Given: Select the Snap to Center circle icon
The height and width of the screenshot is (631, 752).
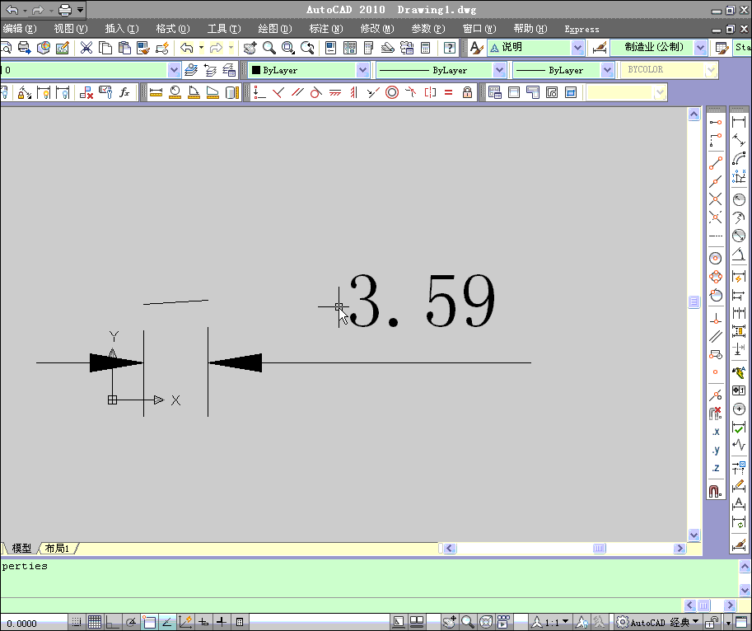Looking at the screenshot, I should point(715,259).
